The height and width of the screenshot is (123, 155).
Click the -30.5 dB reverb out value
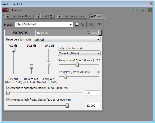31,46
